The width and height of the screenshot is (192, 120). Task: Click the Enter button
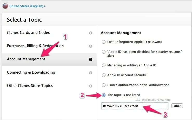pyautogui.click(x=177, y=106)
